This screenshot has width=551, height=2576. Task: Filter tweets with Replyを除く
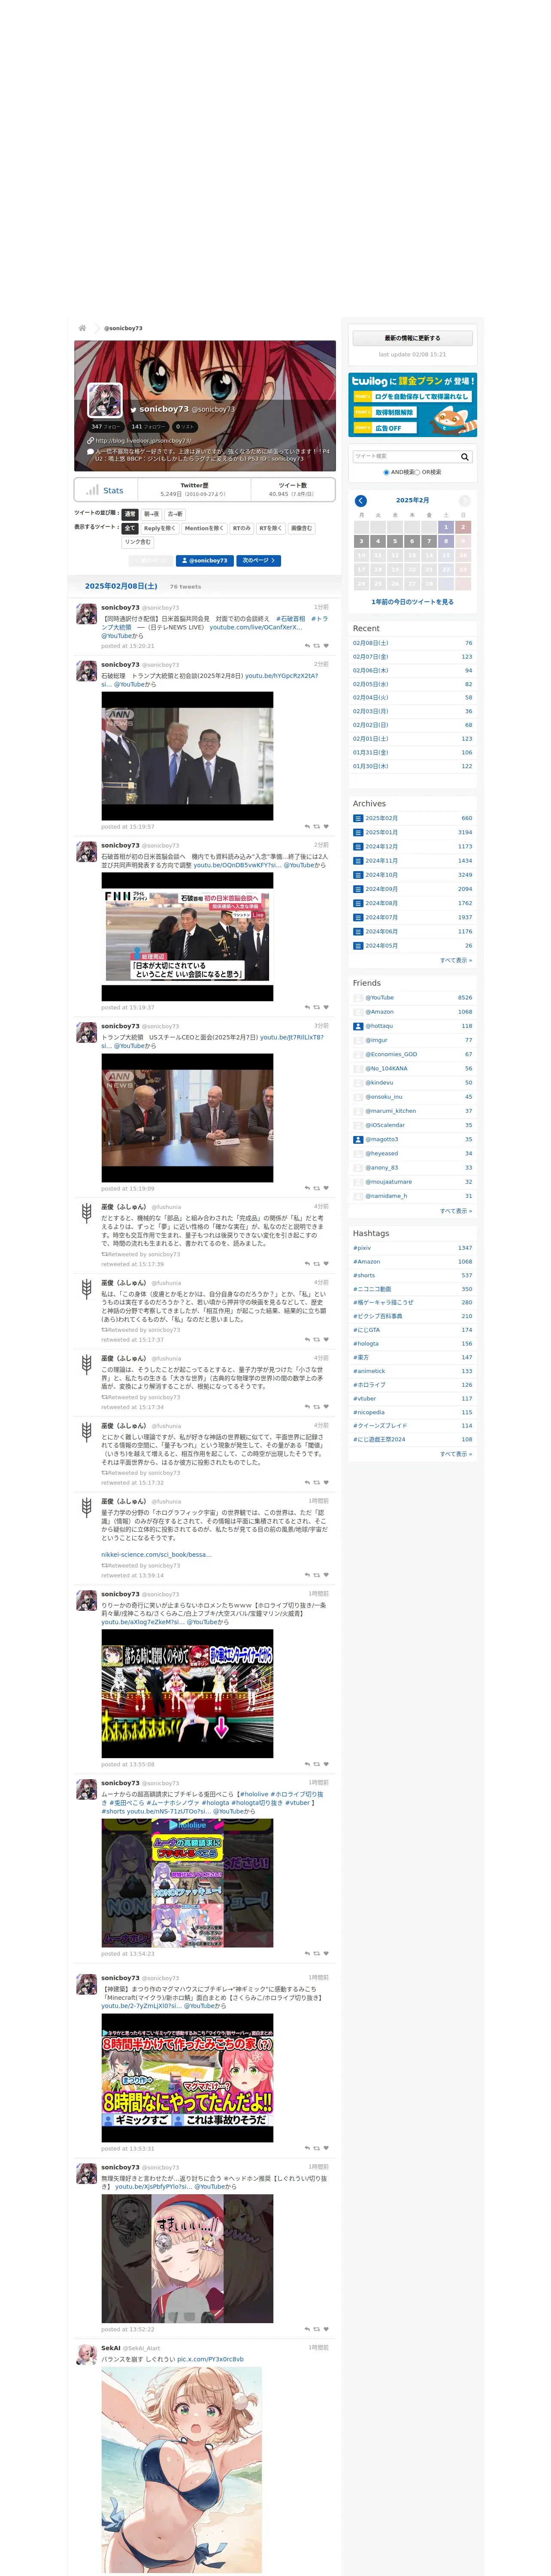point(160,528)
